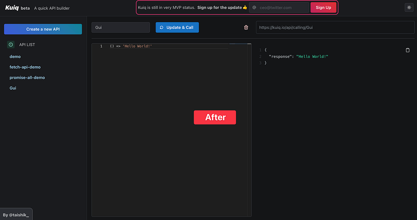Viewport: 417px width, 220px height.
Task: Click the beta label next to logo
Action: click(x=25, y=8)
